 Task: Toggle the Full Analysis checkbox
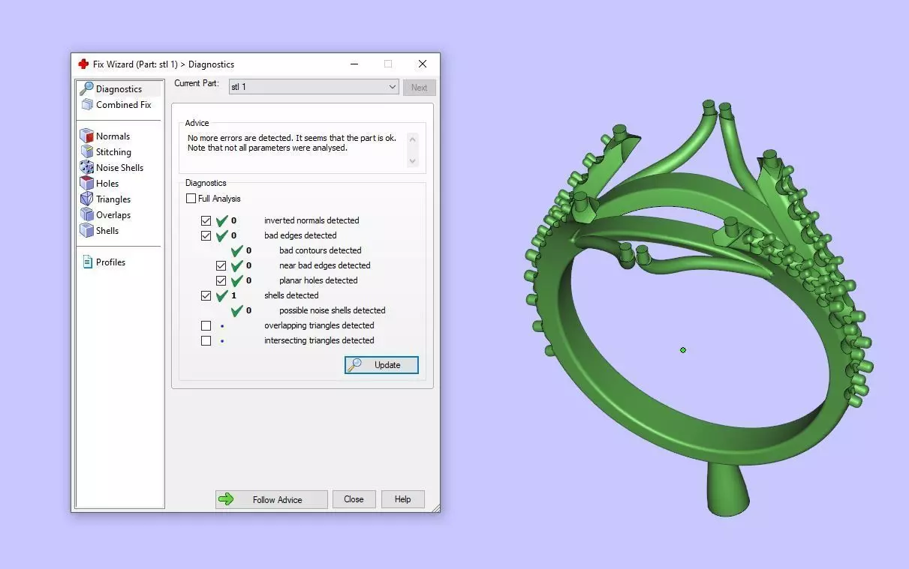point(191,199)
